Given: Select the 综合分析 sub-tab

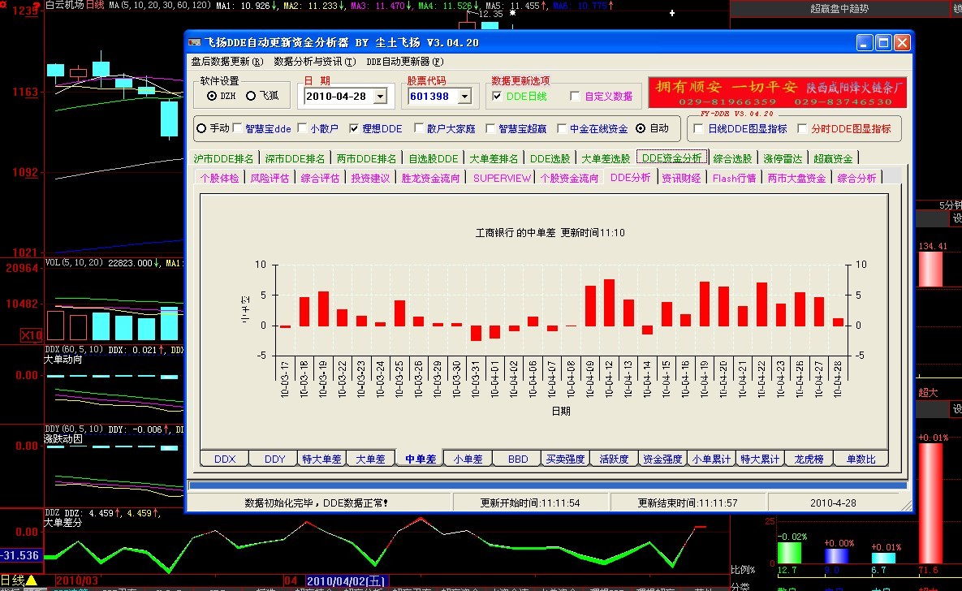Looking at the screenshot, I should tap(857, 178).
